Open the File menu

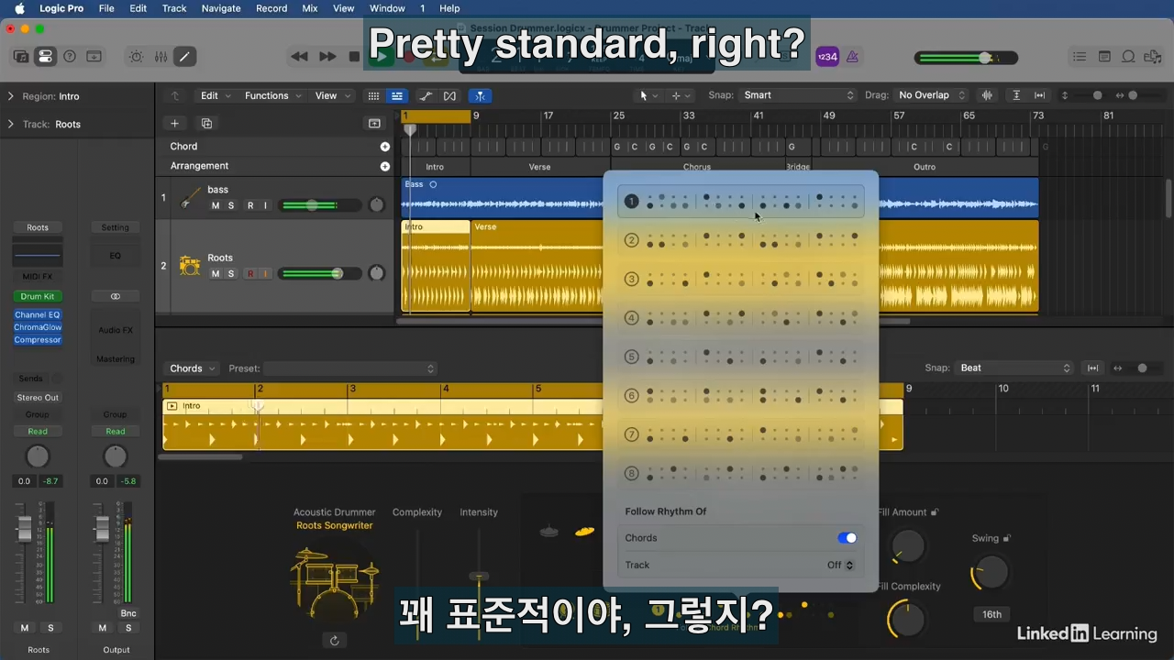tap(106, 8)
